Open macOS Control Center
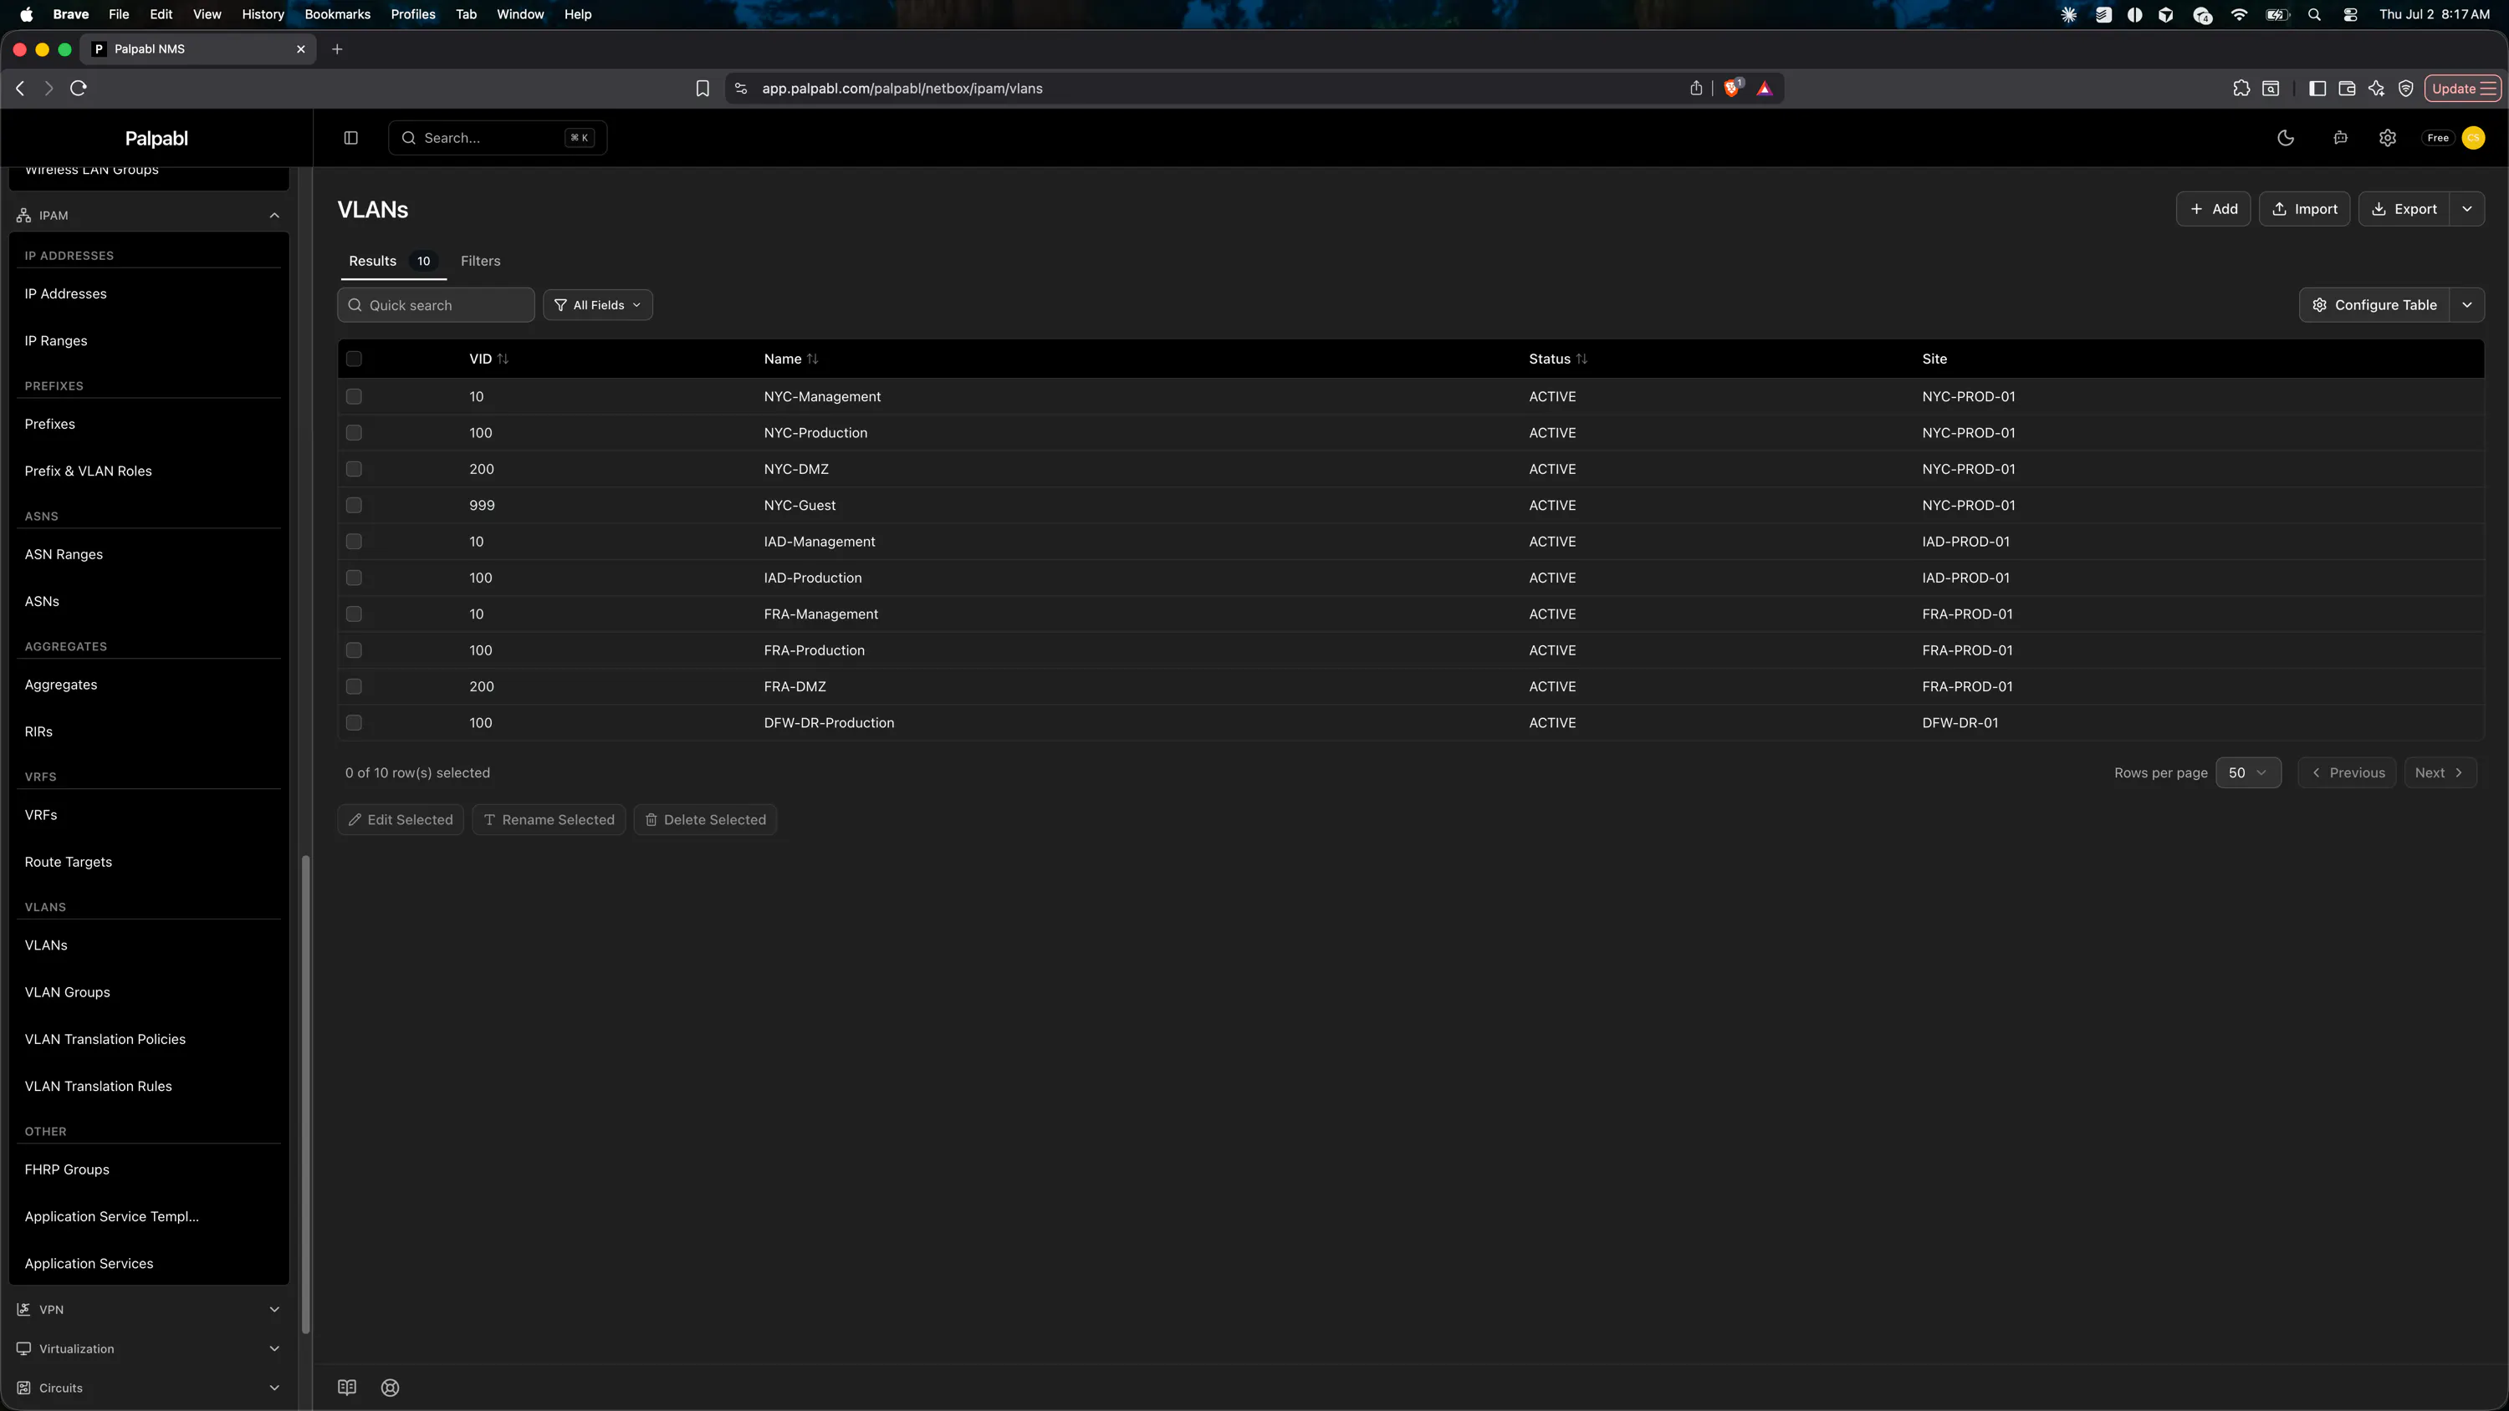The width and height of the screenshot is (2509, 1411). click(x=2350, y=14)
